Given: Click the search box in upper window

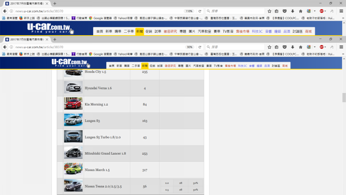Looking at the screenshot, I should pos(235,11).
